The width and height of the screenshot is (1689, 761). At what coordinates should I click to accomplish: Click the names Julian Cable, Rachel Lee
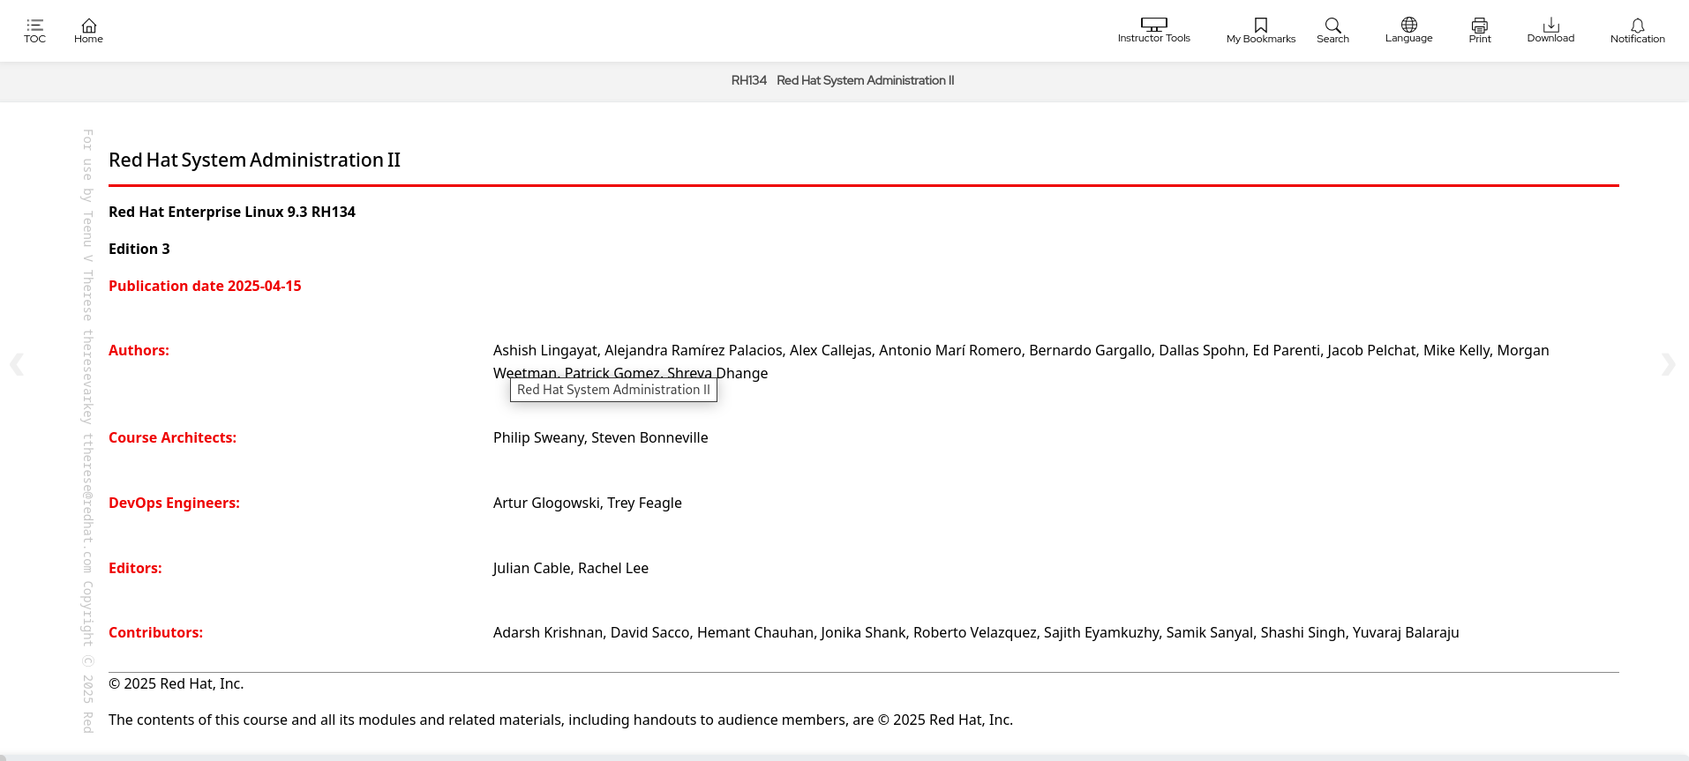(x=570, y=568)
